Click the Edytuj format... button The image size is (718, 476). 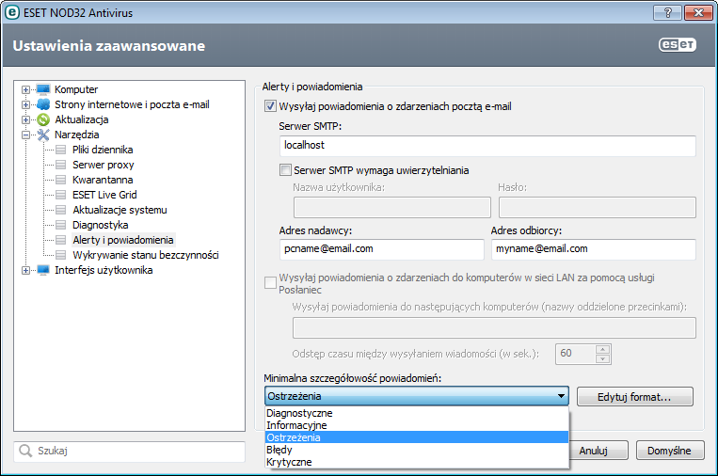point(634,397)
